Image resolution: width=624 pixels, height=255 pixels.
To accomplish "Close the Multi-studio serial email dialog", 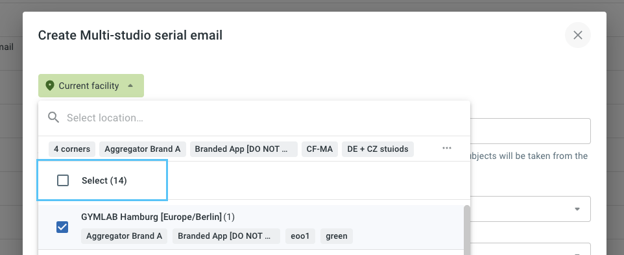I will point(578,35).
